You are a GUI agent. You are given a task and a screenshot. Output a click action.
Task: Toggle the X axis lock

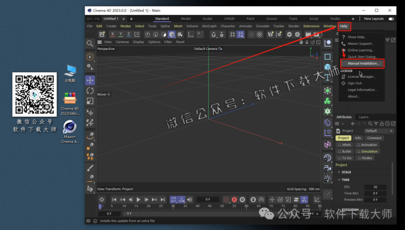[113, 34]
